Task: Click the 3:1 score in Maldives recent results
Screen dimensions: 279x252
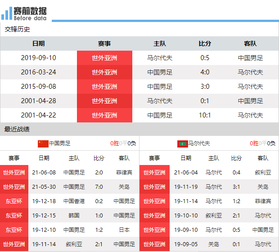Action: click(x=236, y=187)
